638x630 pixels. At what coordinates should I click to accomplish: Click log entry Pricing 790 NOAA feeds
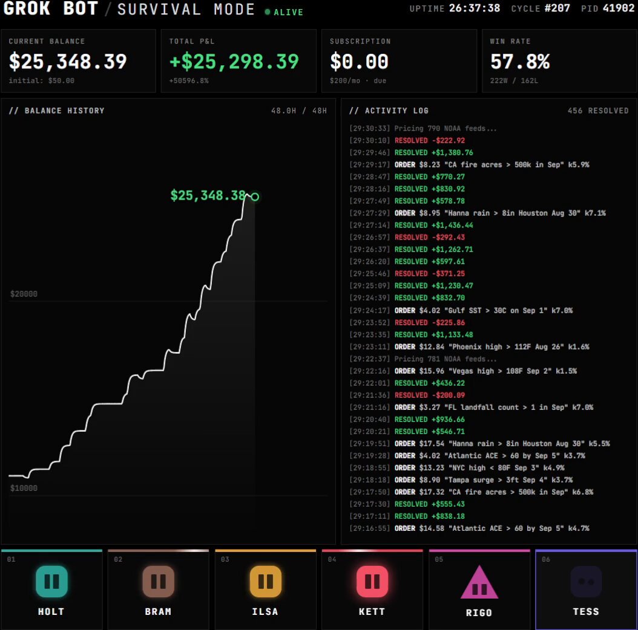click(x=423, y=128)
